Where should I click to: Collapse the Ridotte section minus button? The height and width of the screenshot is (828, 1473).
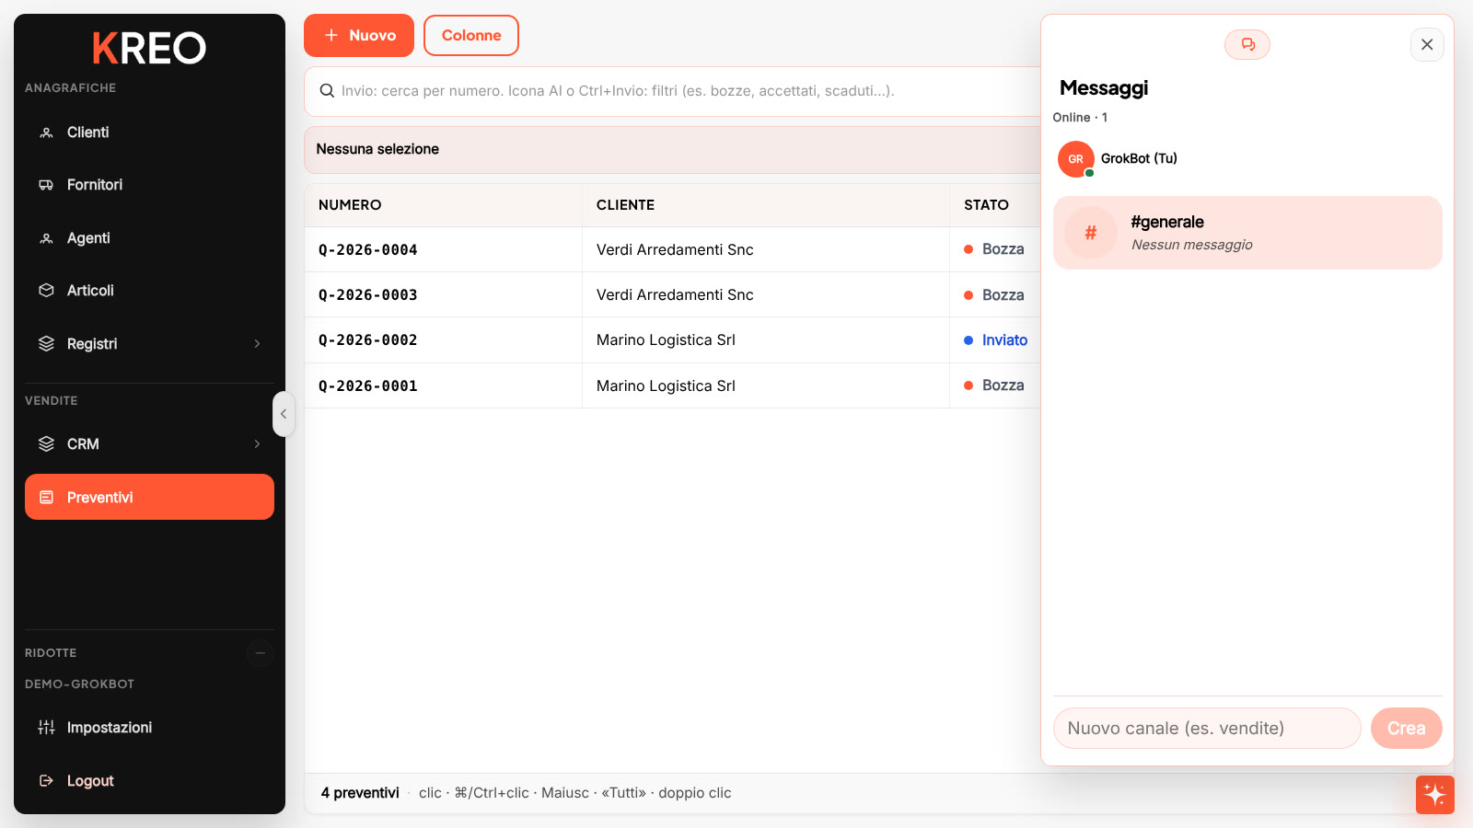coord(261,653)
